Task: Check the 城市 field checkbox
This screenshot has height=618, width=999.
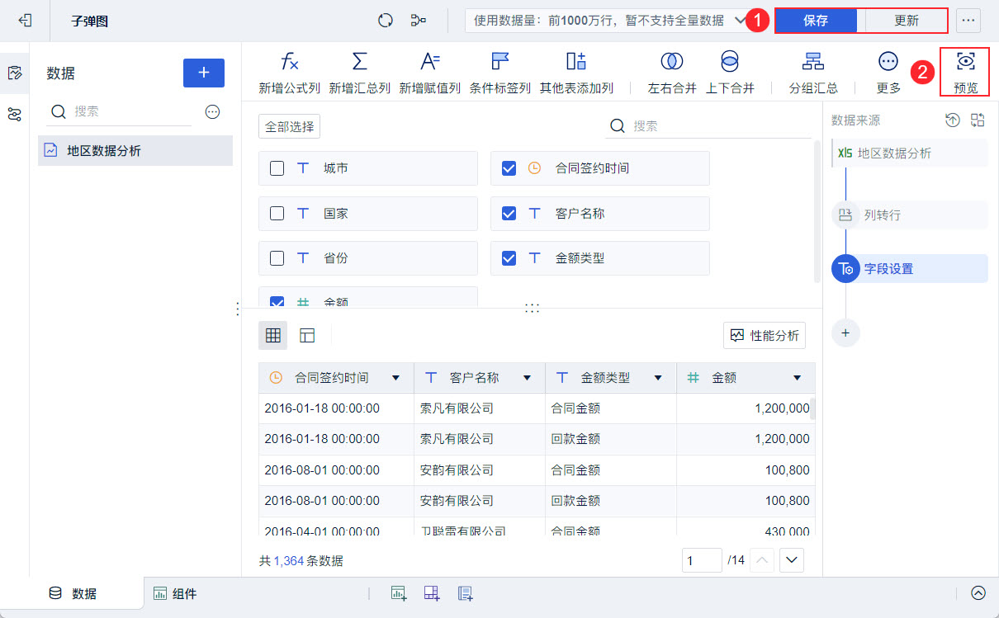Action: pyautogui.click(x=277, y=168)
